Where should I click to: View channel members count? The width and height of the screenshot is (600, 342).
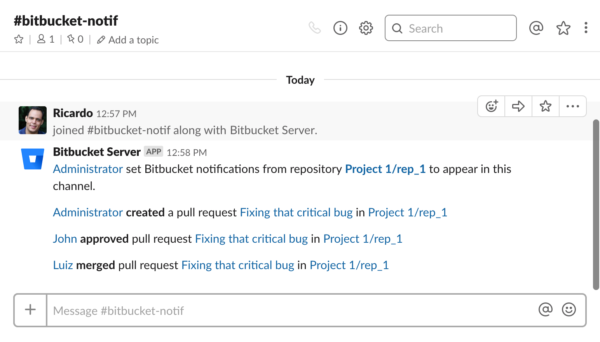point(46,40)
